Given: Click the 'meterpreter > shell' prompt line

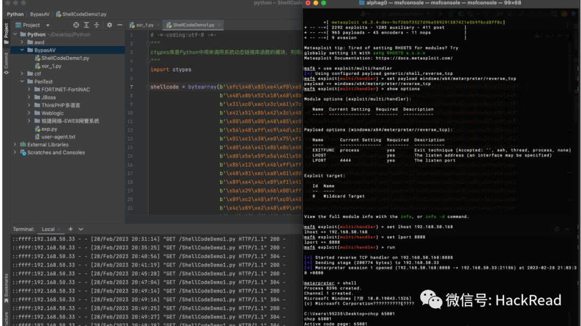Looking at the screenshot, I should [330, 283].
